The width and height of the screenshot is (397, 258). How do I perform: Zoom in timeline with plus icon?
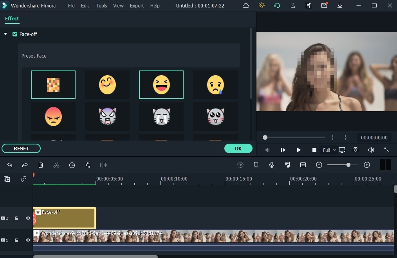pyautogui.click(x=367, y=165)
